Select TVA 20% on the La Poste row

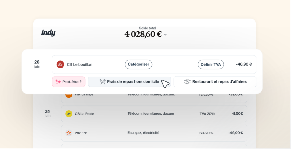point(207,114)
